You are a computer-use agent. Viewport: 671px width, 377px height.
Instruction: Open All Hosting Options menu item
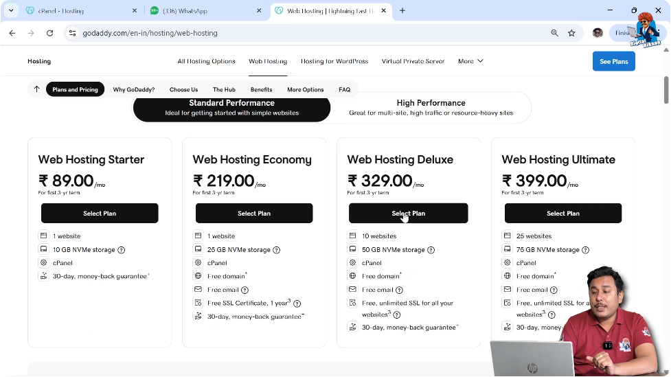click(x=206, y=61)
